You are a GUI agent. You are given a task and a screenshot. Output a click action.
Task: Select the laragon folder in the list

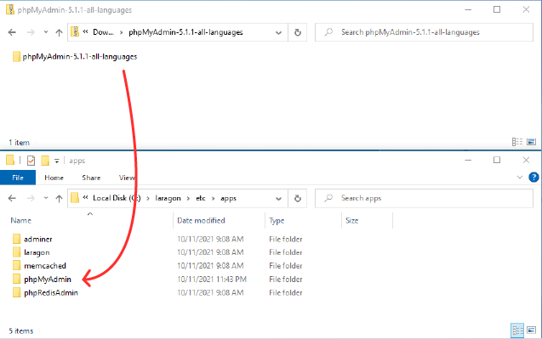pyautogui.click(x=37, y=252)
